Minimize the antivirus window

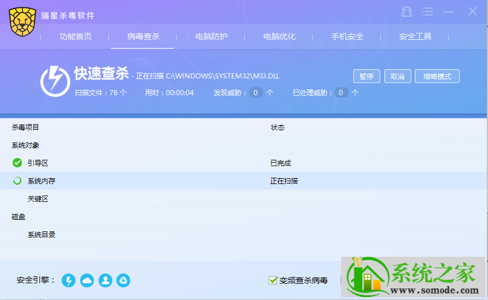(448, 12)
